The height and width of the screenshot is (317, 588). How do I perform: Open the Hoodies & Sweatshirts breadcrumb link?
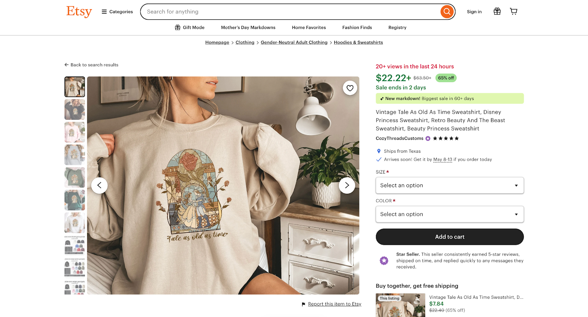point(358,42)
